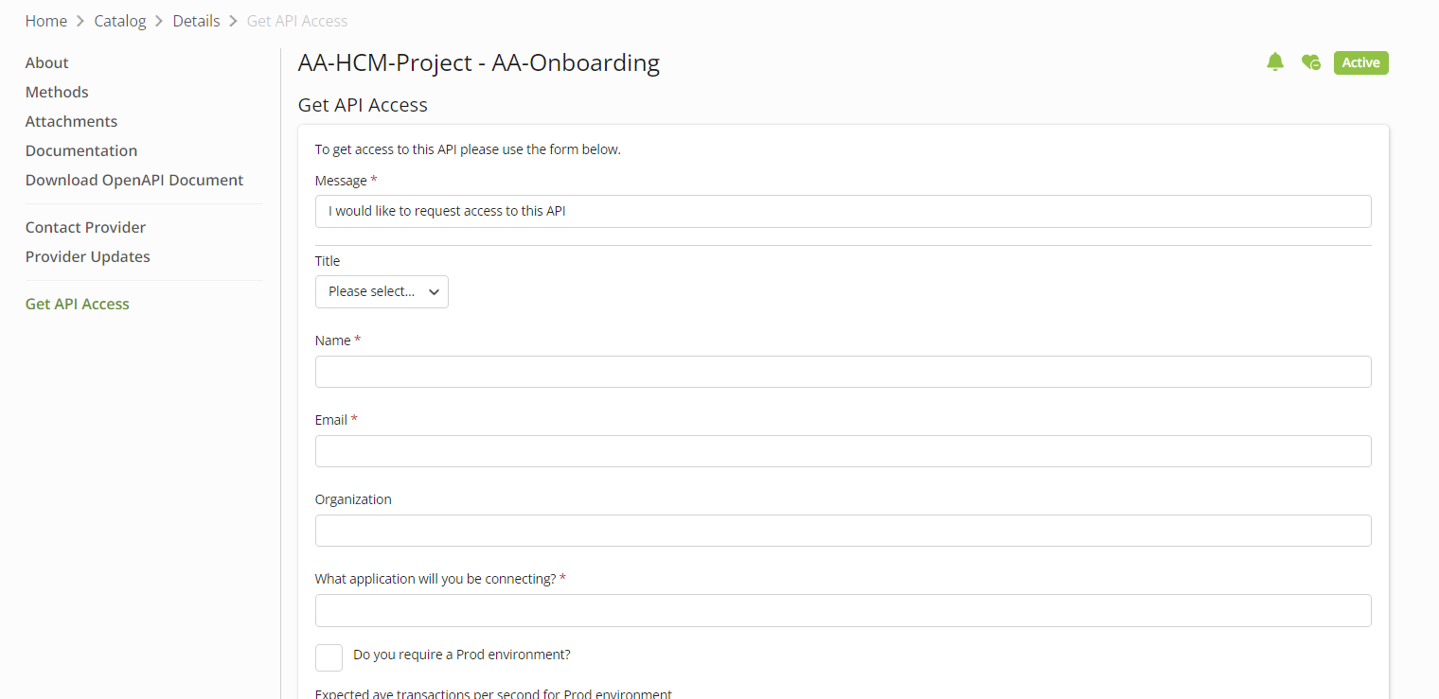
Task: Open Catalog breadcrumb link
Action: coord(120,21)
